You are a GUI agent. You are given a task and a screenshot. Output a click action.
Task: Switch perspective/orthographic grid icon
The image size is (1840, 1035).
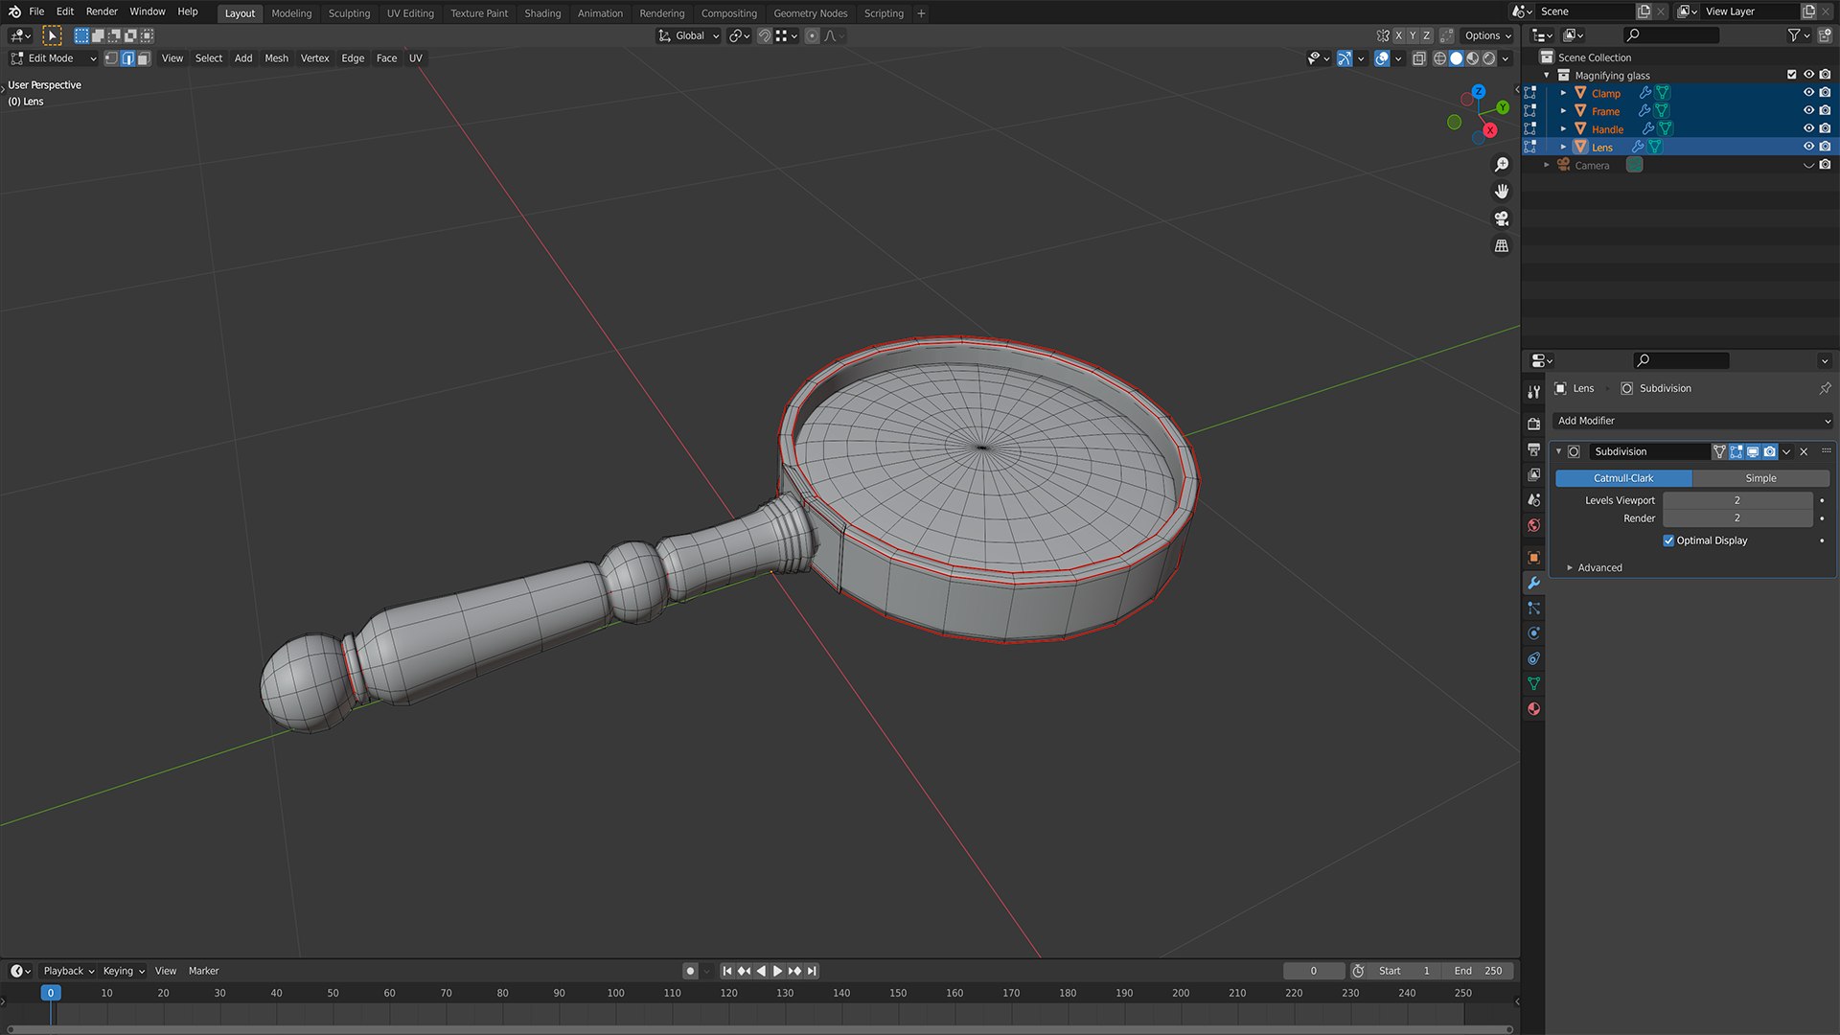(1502, 246)
